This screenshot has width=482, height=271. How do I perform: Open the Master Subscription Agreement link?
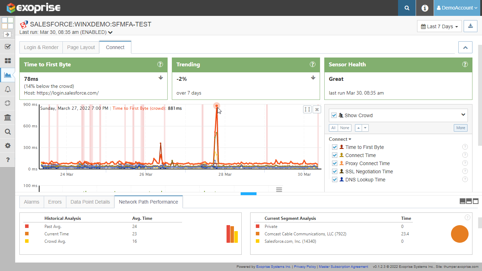343,267
